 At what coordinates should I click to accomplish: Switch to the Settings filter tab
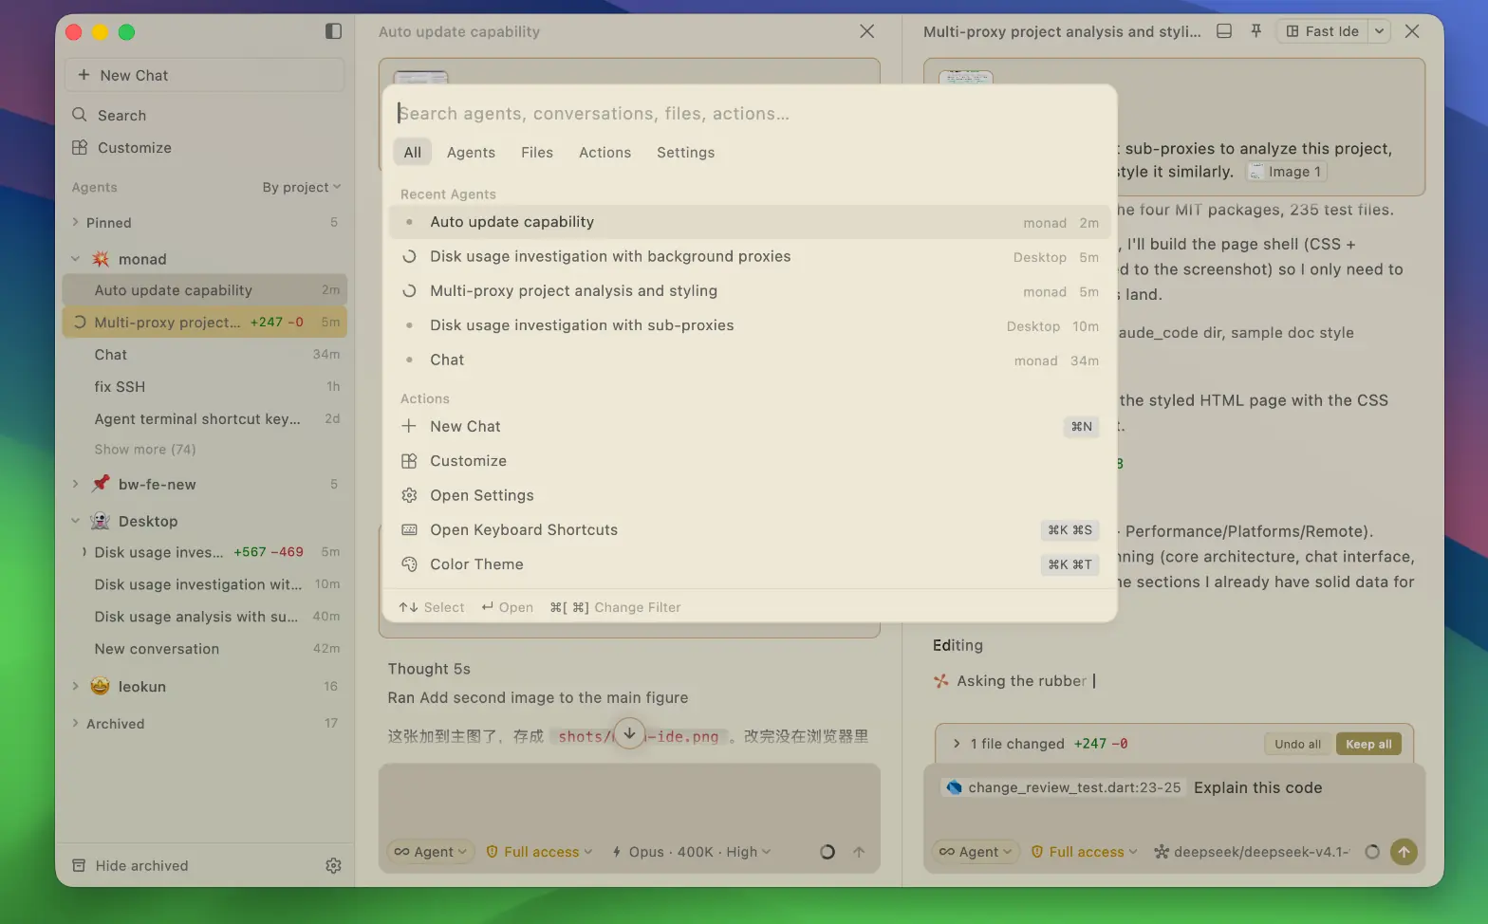coord(685,153)
